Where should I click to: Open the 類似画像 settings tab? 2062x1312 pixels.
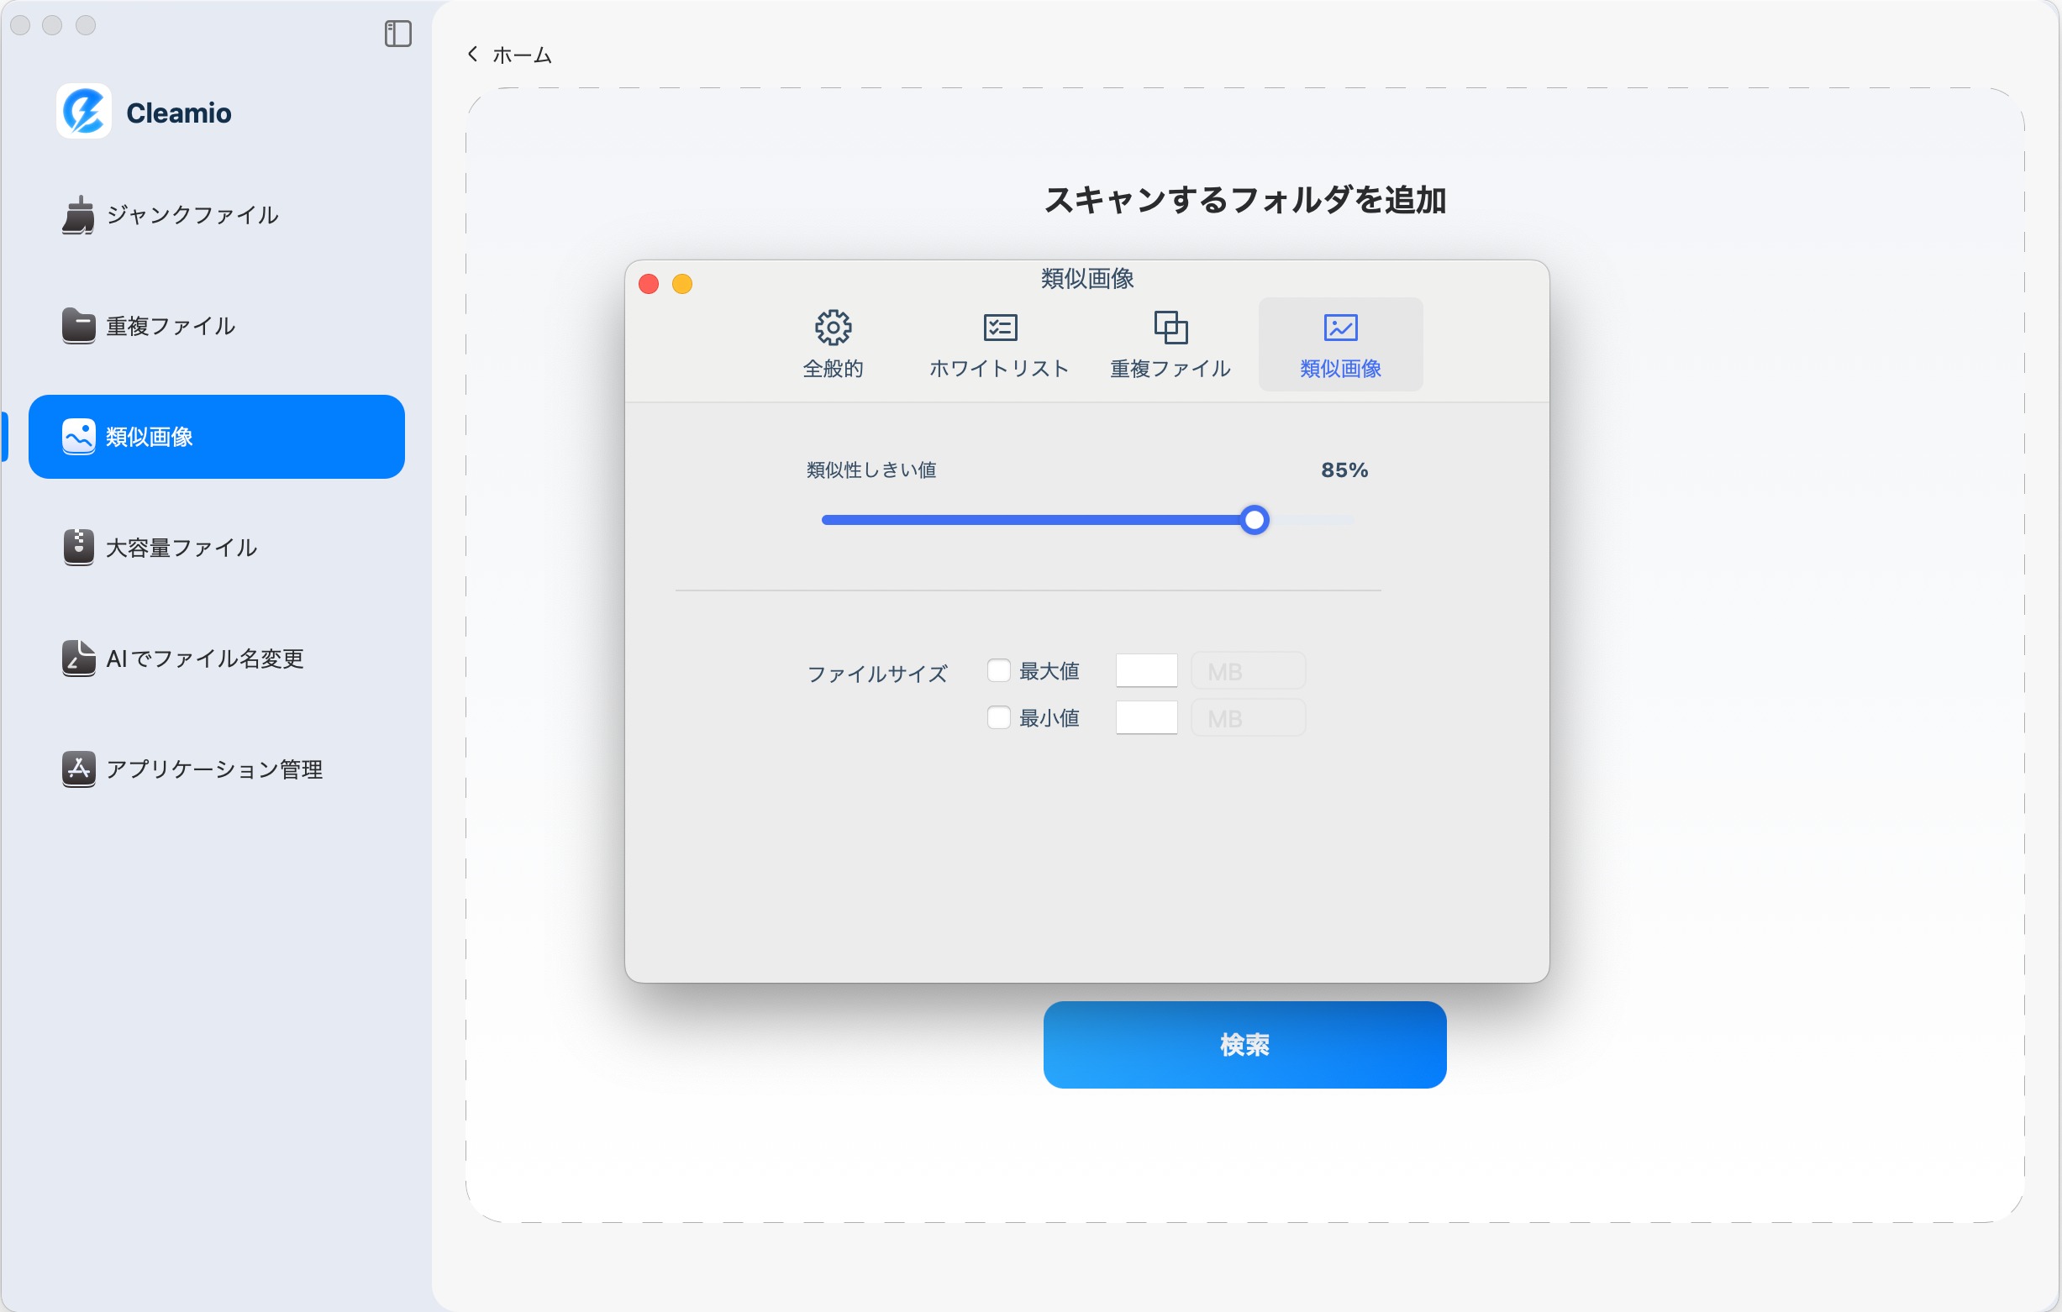[x=1339, y=344]
